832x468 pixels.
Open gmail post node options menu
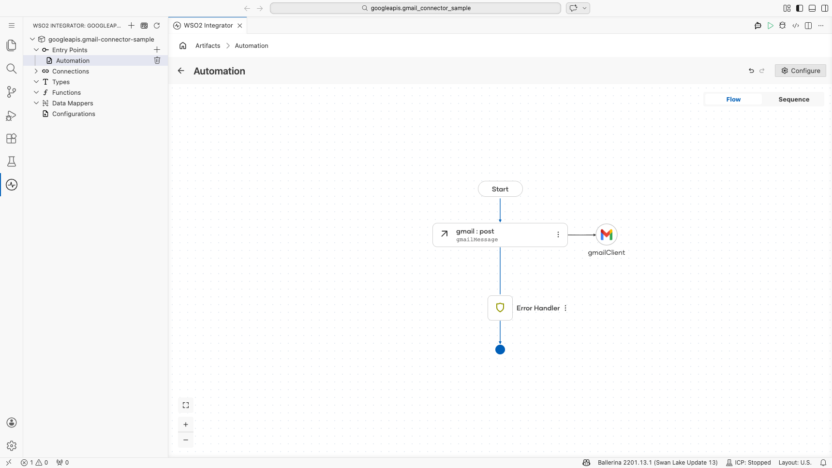tap(558, 234)
